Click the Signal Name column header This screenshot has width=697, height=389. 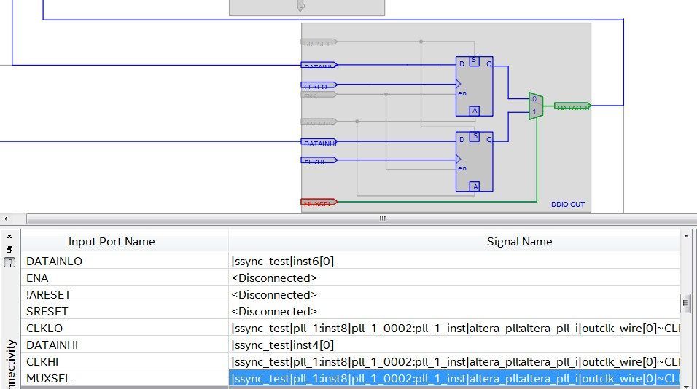(x=453, y=242)
